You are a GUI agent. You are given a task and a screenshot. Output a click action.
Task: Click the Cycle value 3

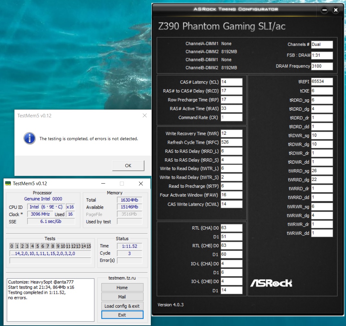[x=130, y=253]
